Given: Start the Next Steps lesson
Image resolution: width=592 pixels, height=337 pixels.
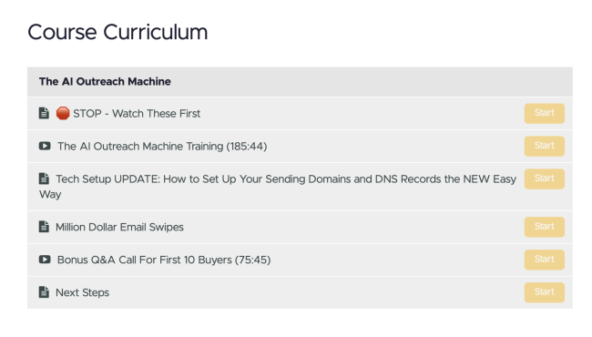Looking at the screenshot, I should [x=544, y=292].
